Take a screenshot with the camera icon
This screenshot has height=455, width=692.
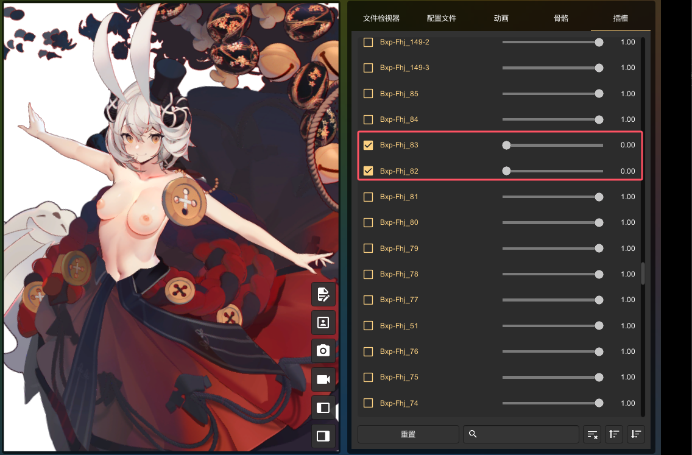(x=323, y=351)
